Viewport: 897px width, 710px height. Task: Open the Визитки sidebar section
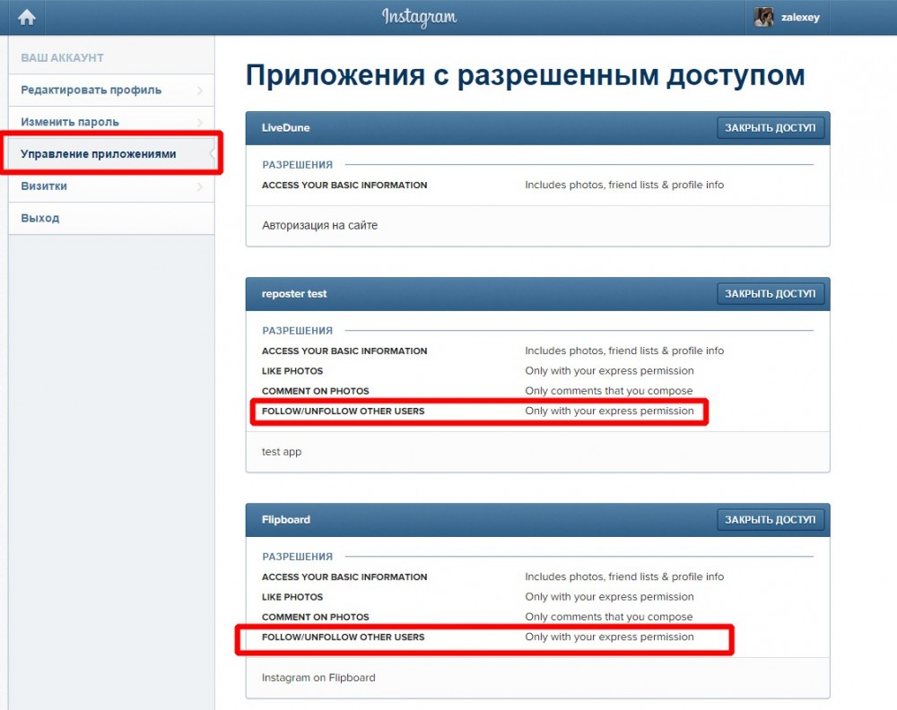[44, 186]
